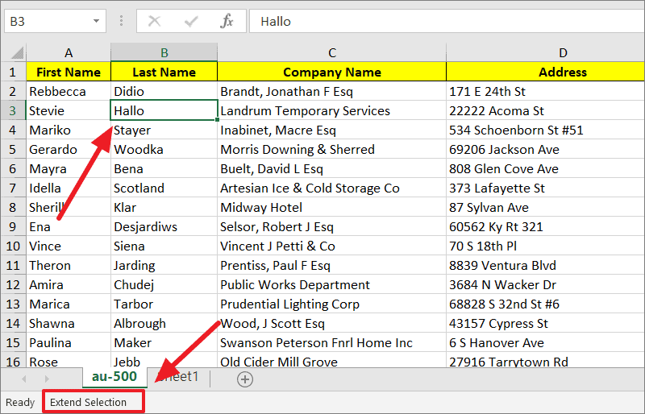Select row 1 header
This screenshot has width=645, height=414.
pos(14,72)
